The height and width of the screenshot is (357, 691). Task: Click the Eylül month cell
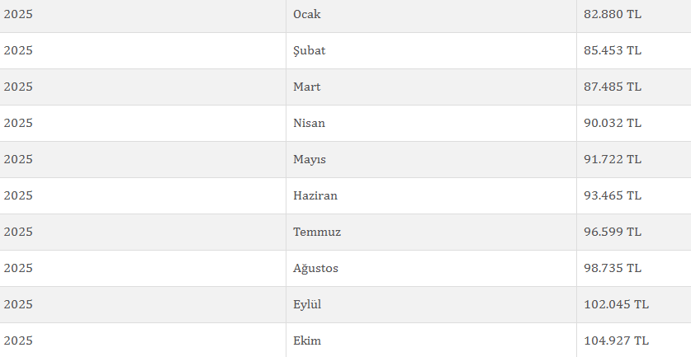point(307,304)
